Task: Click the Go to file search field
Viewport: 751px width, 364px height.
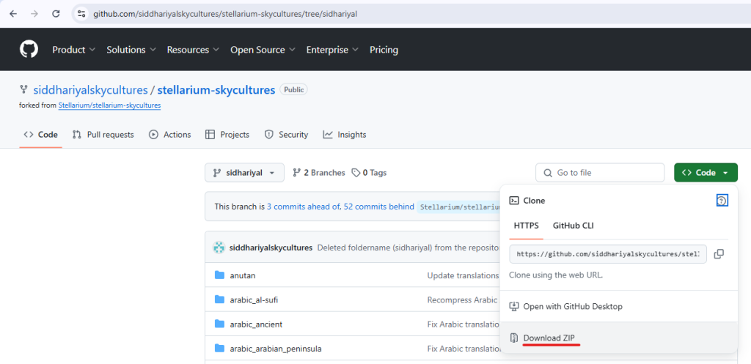Action: click(x=600, y=173)
